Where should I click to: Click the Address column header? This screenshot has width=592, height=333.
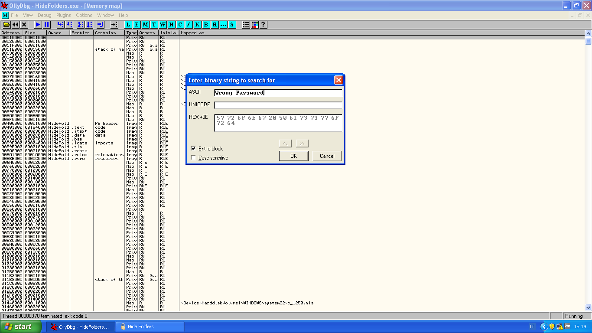[12, 33]
